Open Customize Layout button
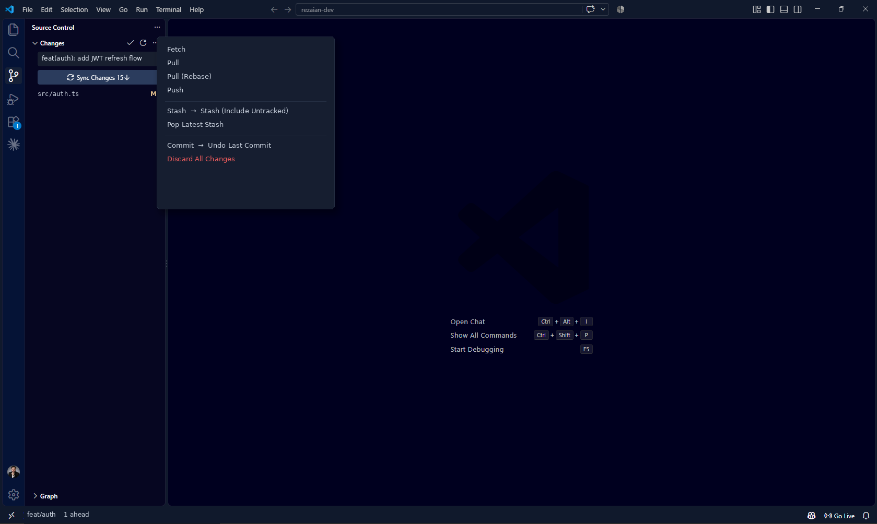Screen dimensions: 877x524 757,9
